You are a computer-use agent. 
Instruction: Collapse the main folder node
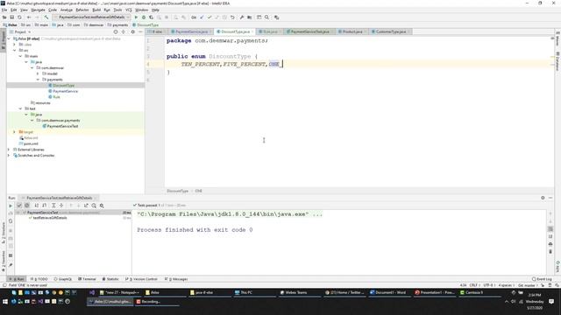[20, 56]
